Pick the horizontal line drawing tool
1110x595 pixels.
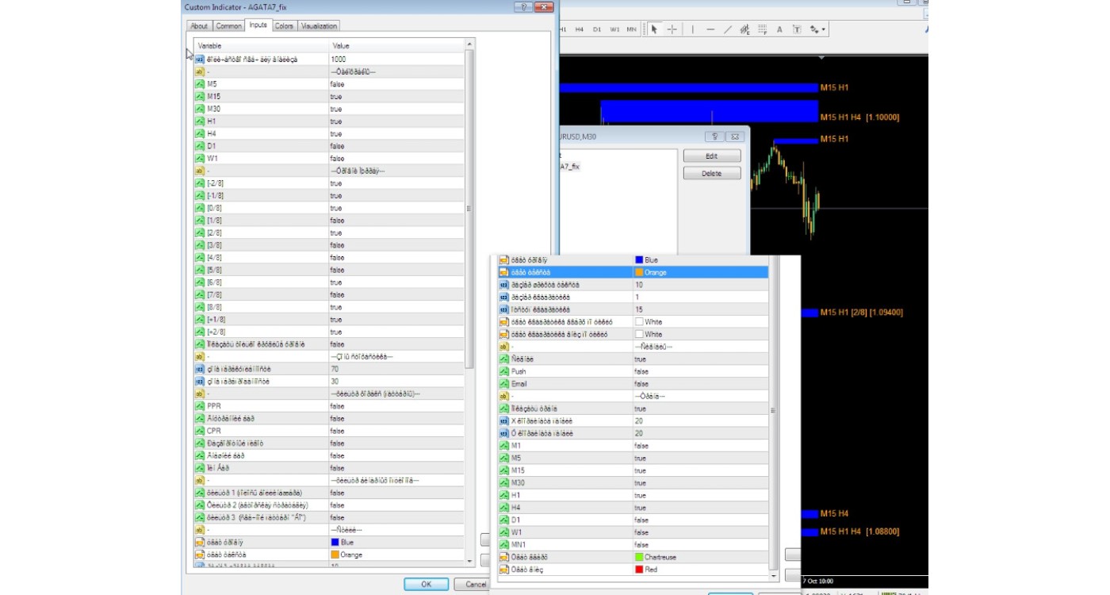click(x=710, y=29)
